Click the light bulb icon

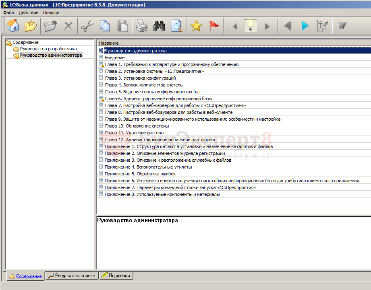(x=251, y=26)
